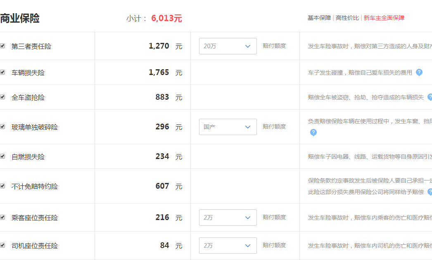This screenshot has height=260, width=432.
Task: Click the 车辆损失险 label
Action: click(28, 73)
